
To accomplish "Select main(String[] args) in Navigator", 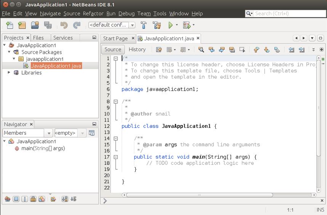I will coord(43,148).
